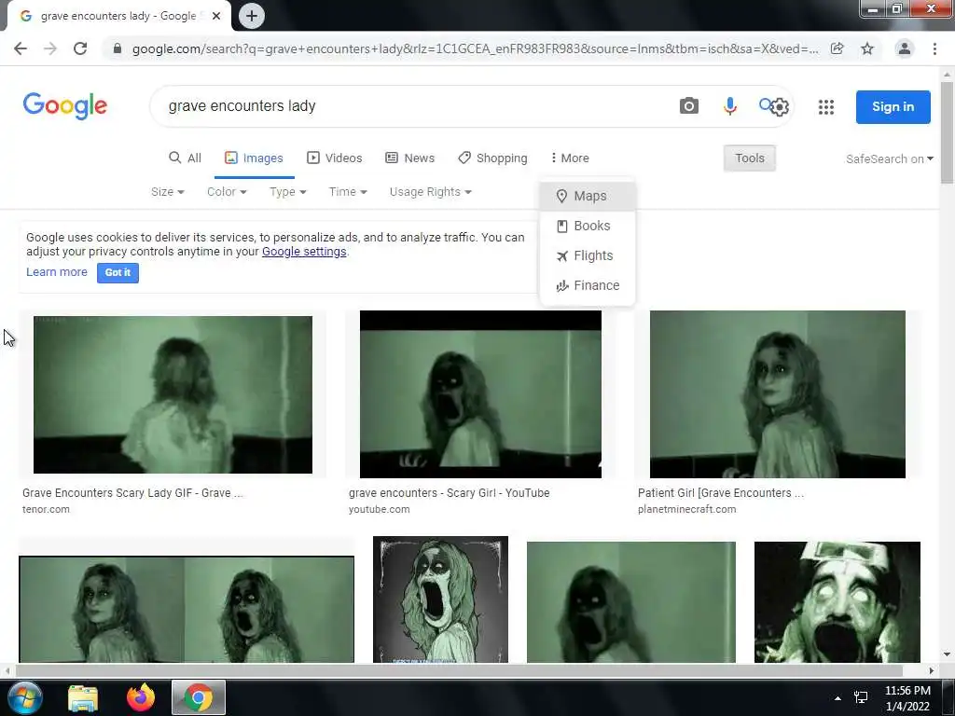Click the browser forward arrow
The height and width of the screenshot is (716, 955).
click(x=50, y=48)
